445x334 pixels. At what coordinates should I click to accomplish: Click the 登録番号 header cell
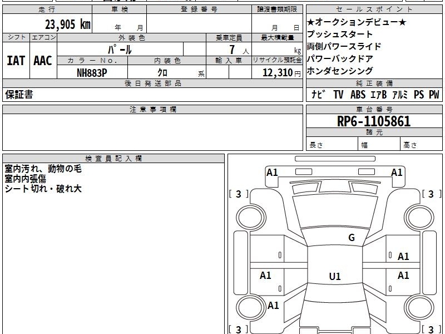199,9
